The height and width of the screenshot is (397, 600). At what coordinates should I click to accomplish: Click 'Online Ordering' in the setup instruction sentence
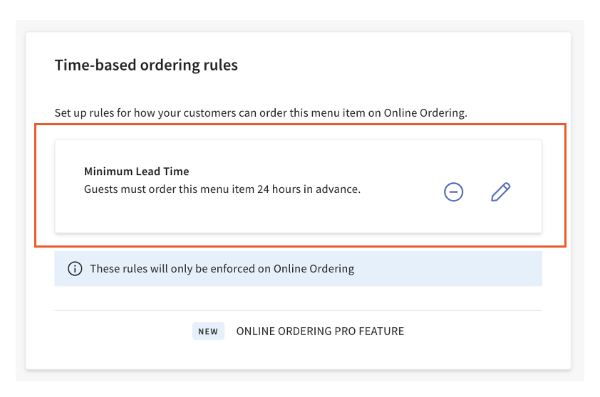point(425,113)
